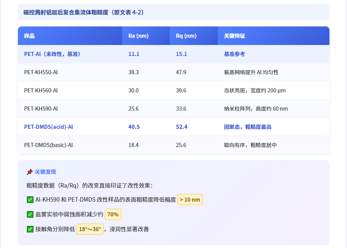The width and height of the screenshot is (347, 248).
Task: Toggle the checkbox for corrosion area finding
Action: click(x=30, y=214)
